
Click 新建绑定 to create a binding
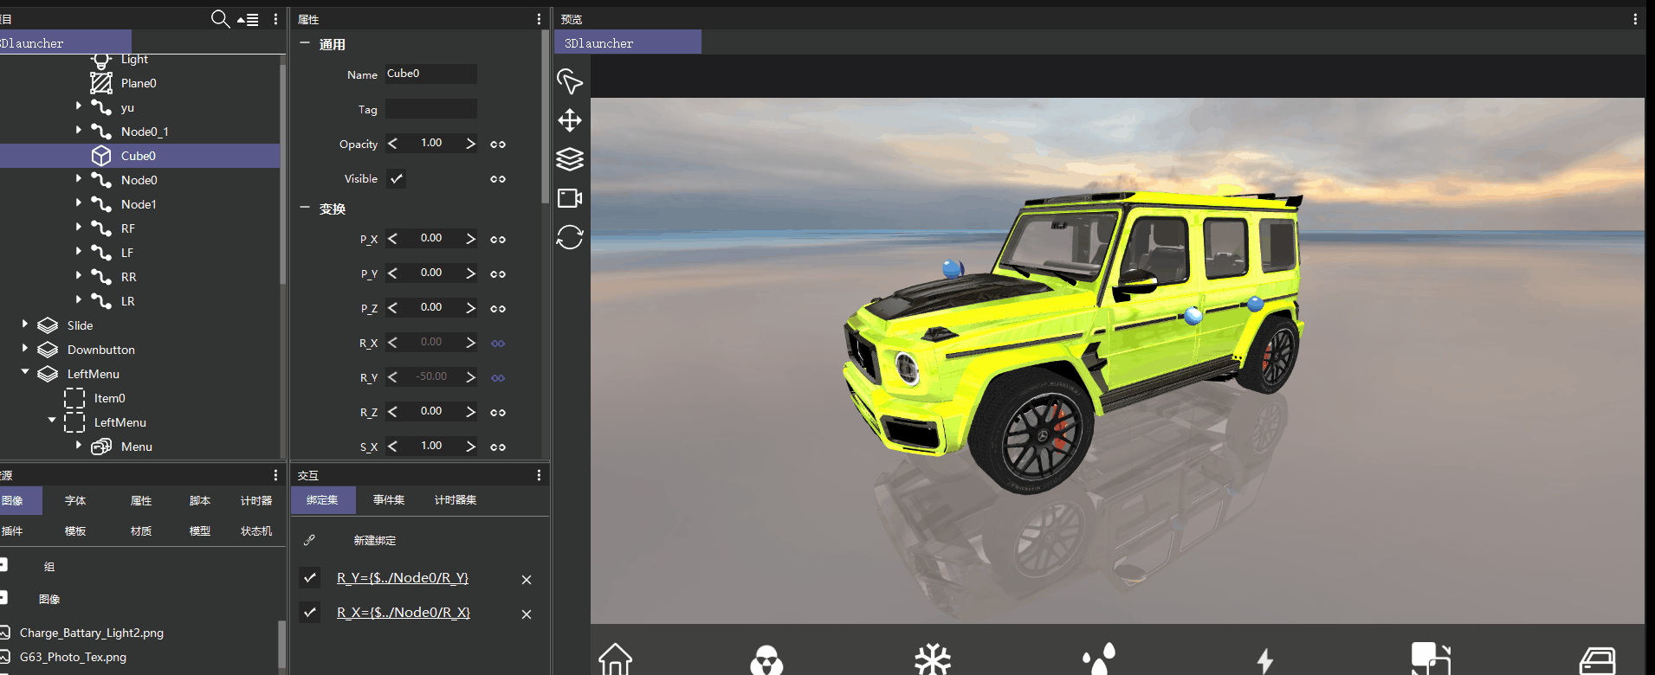coord(375,541)
